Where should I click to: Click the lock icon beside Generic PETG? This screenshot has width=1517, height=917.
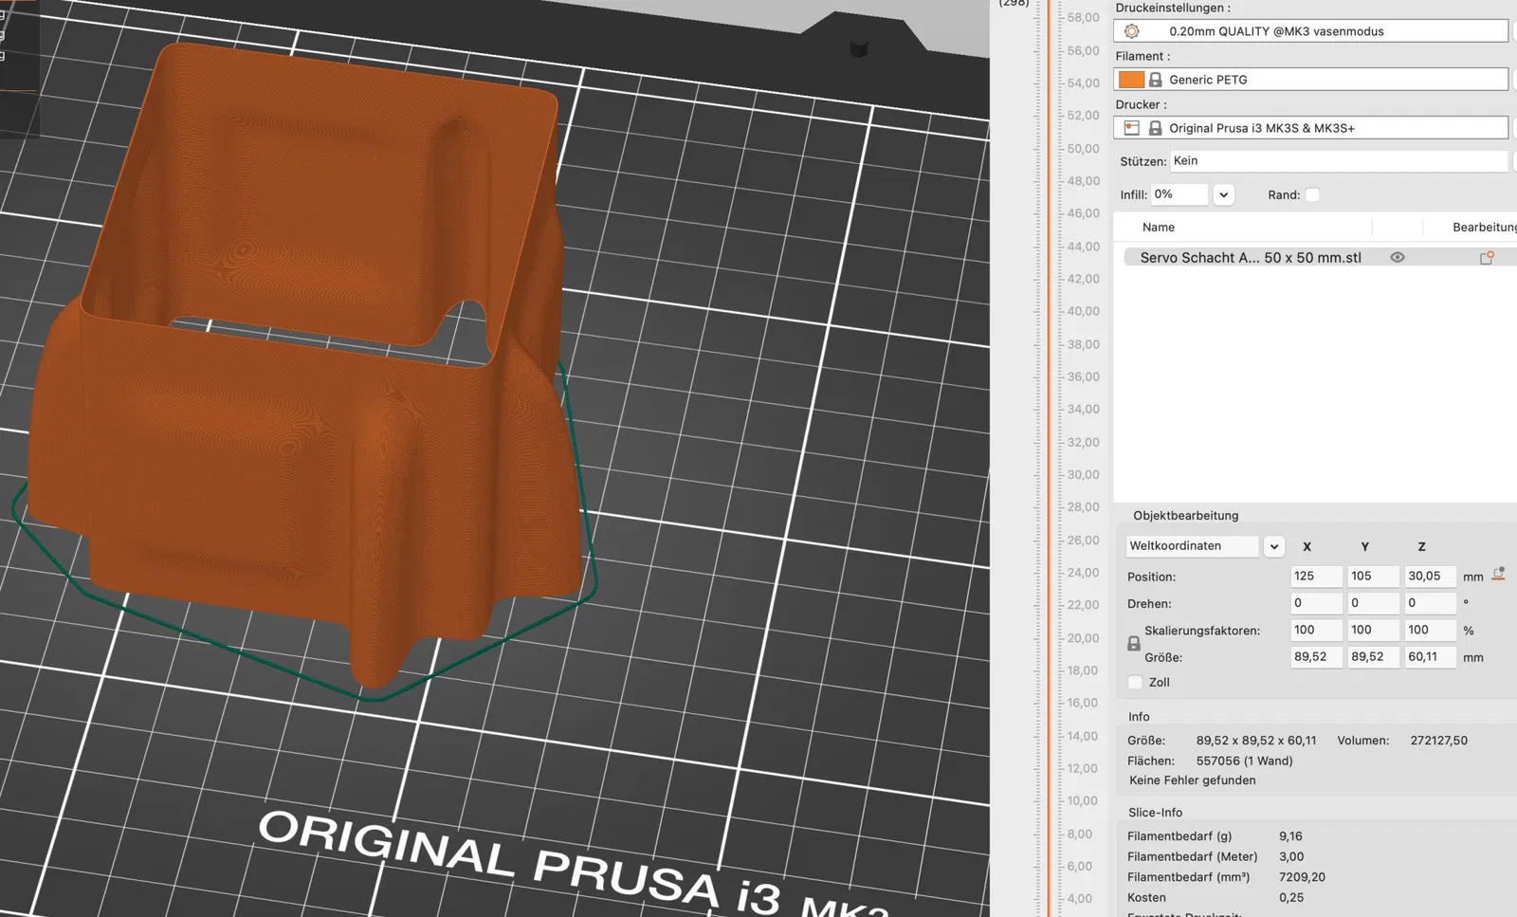pos(1155,80)
